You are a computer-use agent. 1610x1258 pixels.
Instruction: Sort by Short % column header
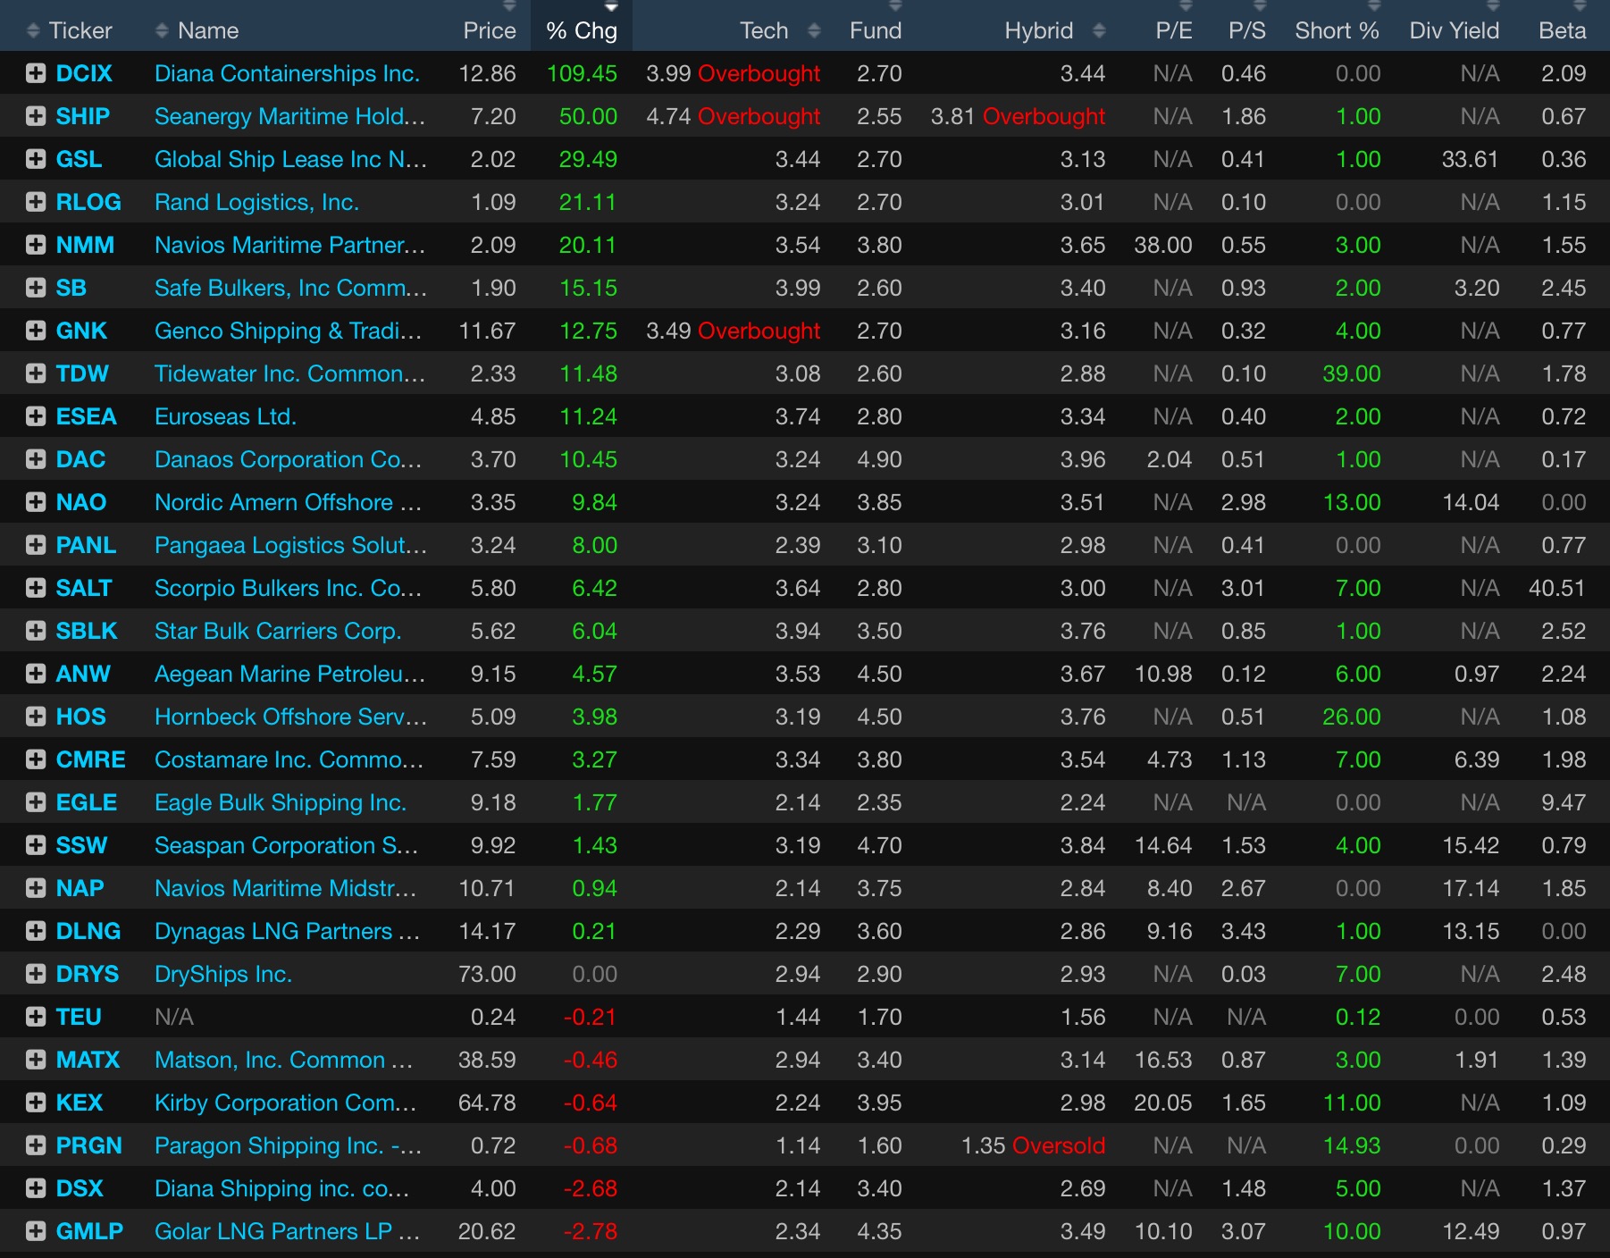pos(1337,30)
